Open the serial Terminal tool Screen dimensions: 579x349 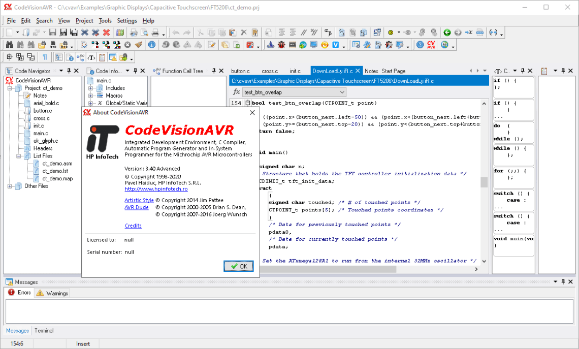coord(313,44)
